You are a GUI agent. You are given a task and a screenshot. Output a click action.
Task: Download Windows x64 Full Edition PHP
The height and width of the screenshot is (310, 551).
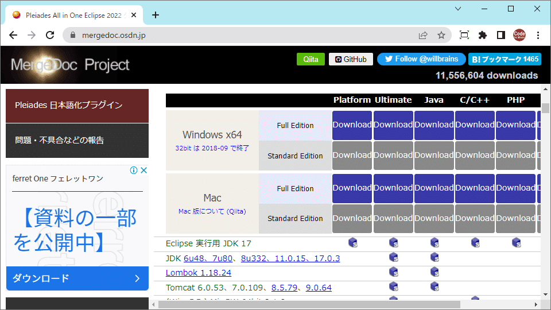(x=515, y=125)
